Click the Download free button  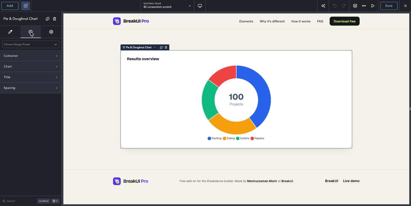click(x=345, y=21)
